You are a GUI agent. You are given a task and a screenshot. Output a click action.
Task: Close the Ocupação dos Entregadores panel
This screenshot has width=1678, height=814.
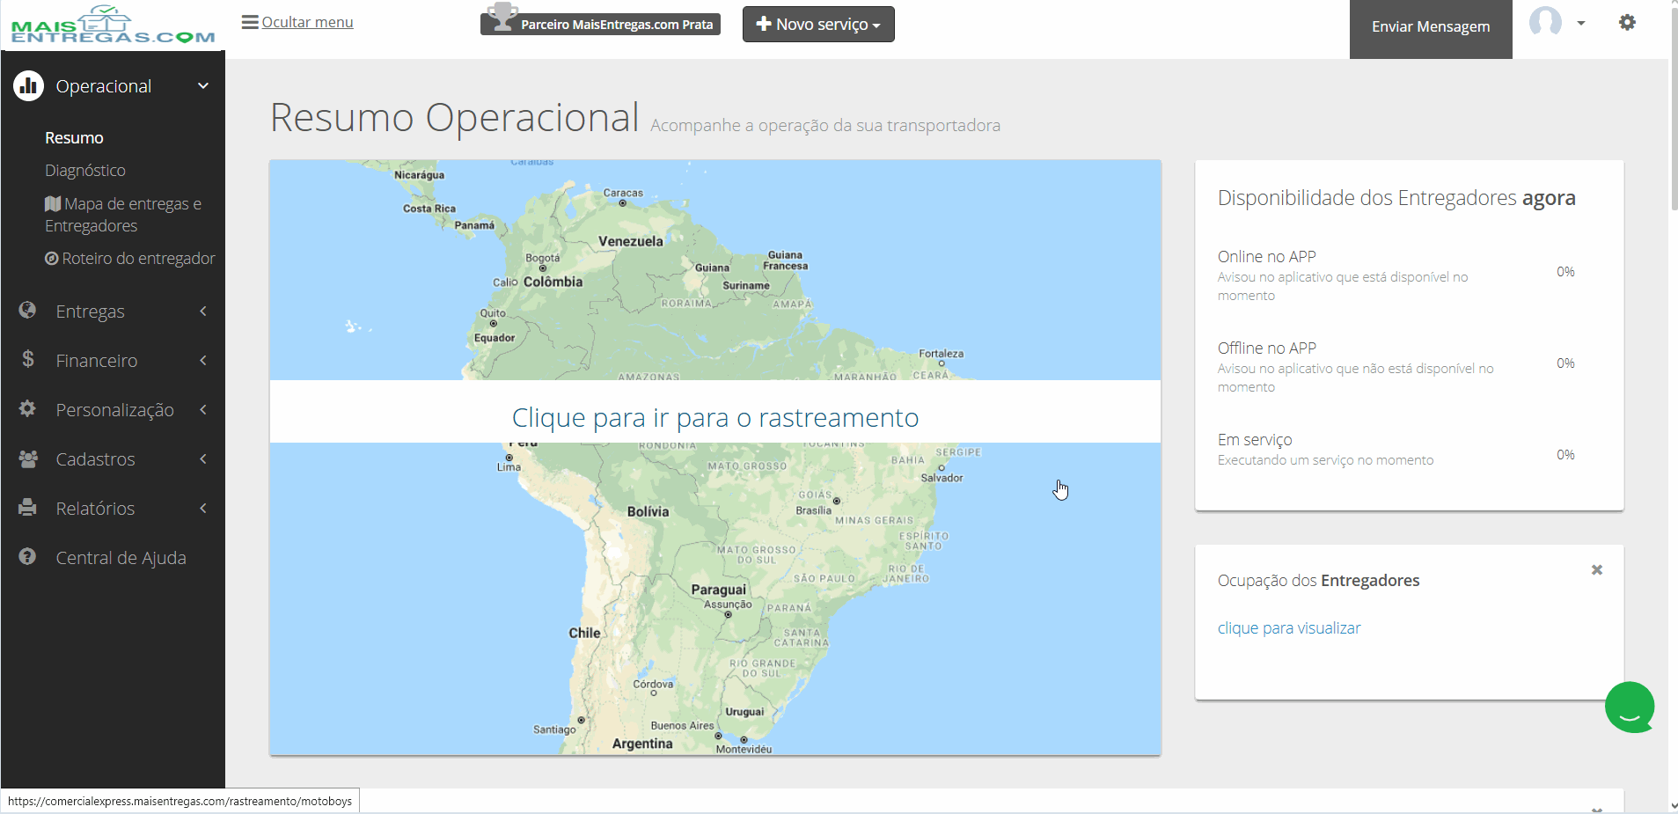pyautogui.click(x=1597, y=570)
